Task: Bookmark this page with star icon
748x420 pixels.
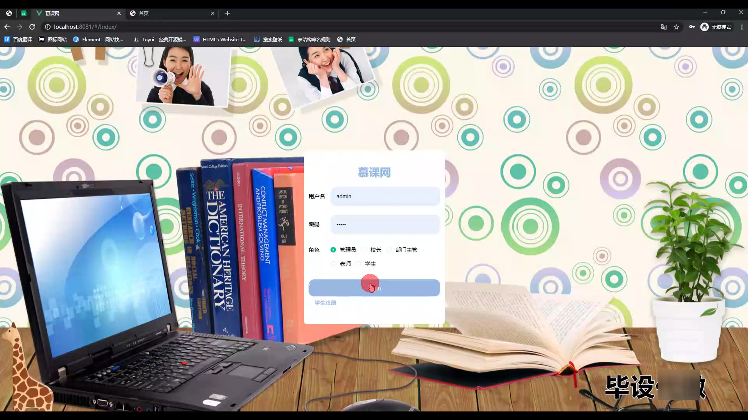Action: 676,27
